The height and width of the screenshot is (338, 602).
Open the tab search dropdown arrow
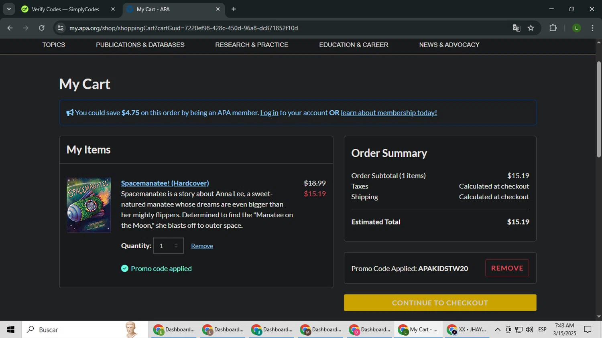9,9
